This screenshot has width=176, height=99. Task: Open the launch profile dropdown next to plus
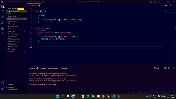point(163,68)
